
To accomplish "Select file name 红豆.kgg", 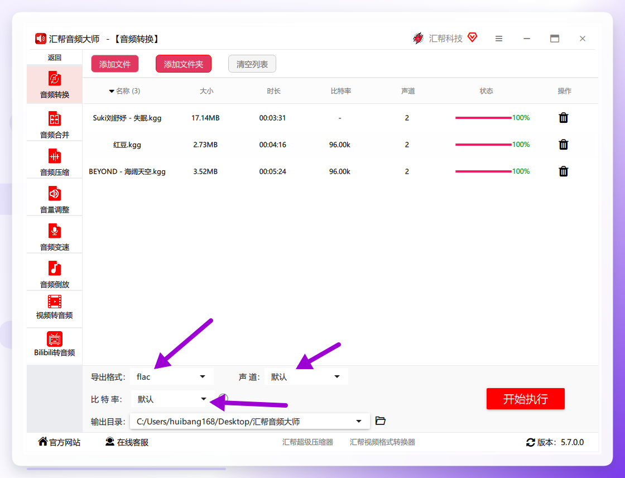I will click(127, 145).
